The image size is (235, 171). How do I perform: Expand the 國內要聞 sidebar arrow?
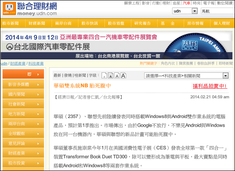pyautogui.click(x=38, y=94)
